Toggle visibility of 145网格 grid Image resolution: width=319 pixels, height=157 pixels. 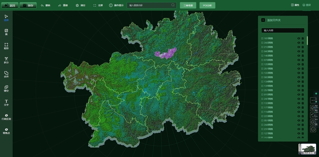pos(299,55)
